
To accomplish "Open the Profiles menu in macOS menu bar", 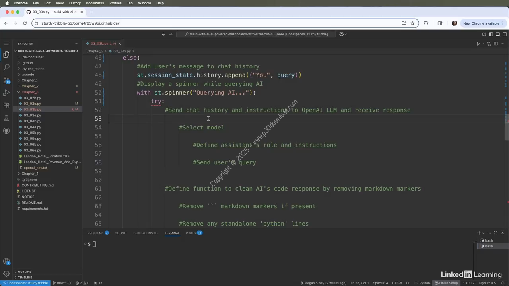I will pyautogui.click(x=115, y=3).
